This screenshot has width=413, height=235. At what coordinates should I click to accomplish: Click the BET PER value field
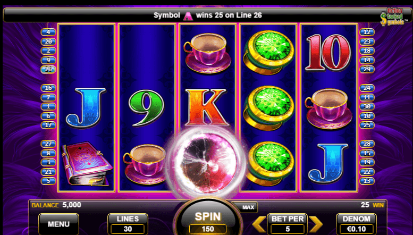click(x=288, y=229)
